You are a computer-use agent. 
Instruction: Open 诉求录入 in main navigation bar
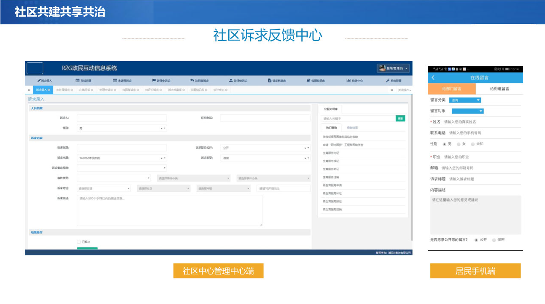point(44,81)
